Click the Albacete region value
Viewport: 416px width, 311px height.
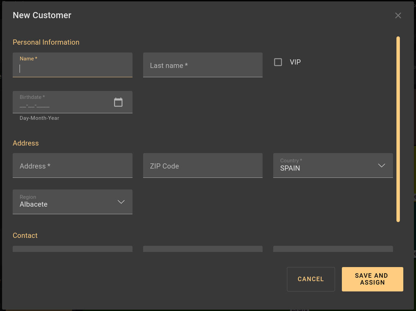[34, 204]
